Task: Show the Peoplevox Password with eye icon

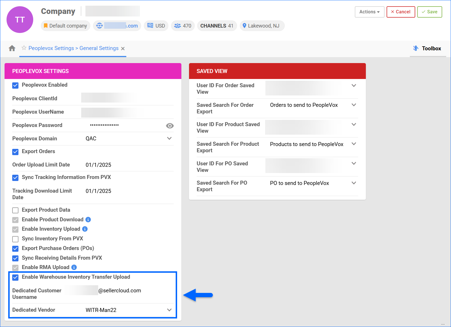Action: (170, 126)
